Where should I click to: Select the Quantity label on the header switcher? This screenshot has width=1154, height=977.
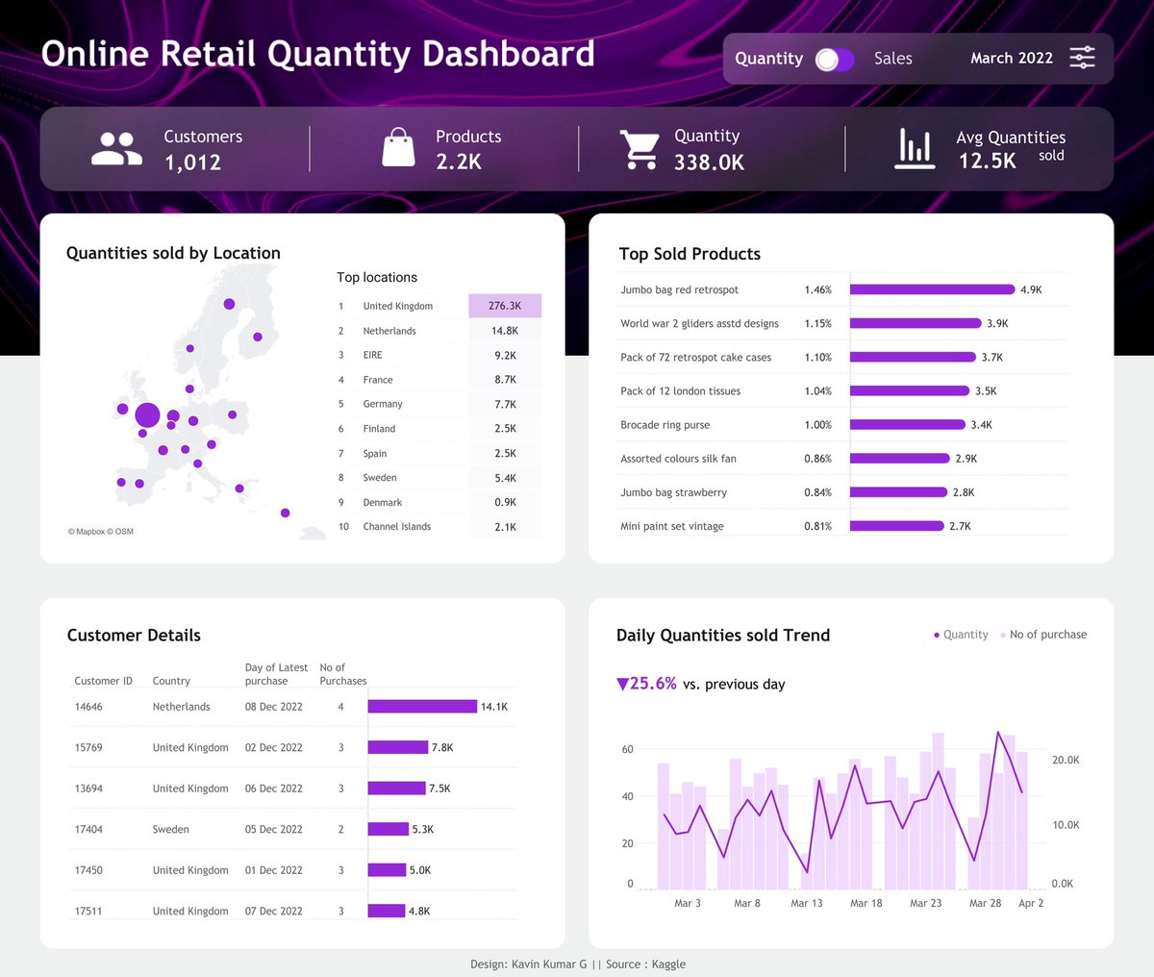(768, 59)
